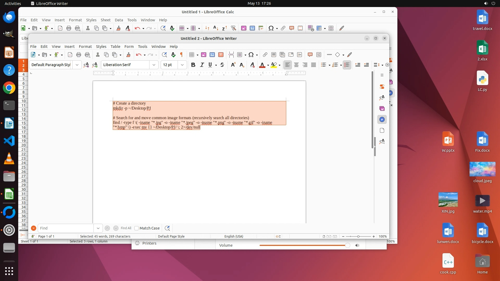This screenshot has height=281, width=500.
Task: Expand the font size dropdown
Action: point(182,65)
